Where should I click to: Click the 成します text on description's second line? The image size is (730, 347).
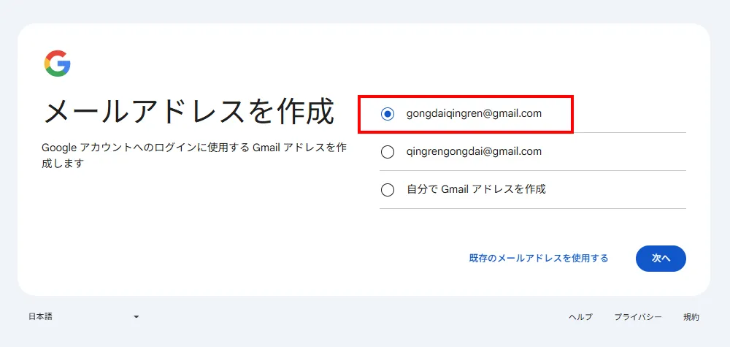click(x=63, y=163)
